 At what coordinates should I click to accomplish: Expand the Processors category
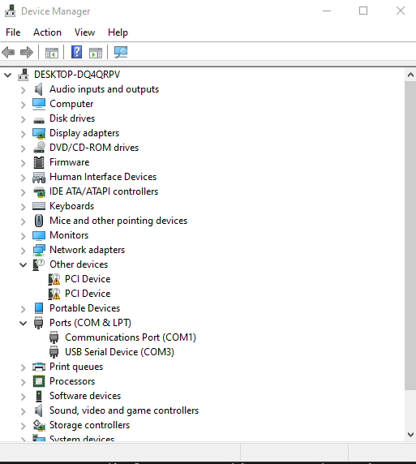(23, 382)
